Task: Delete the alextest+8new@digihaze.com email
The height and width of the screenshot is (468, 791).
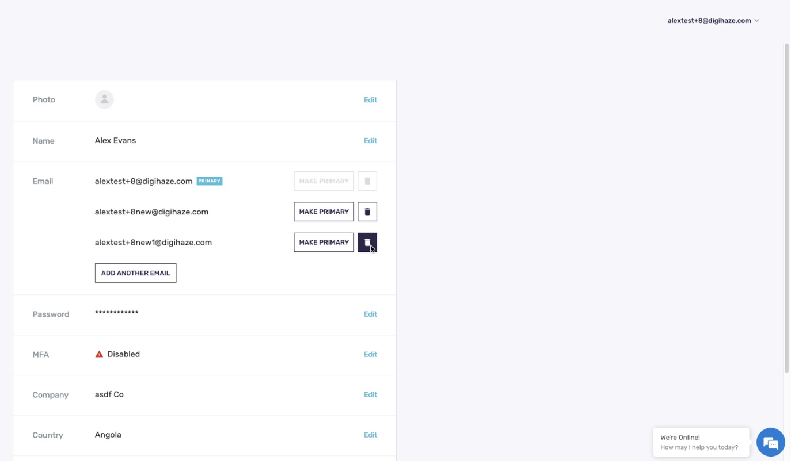Action: pyautogui.click(x=367, y=212)
